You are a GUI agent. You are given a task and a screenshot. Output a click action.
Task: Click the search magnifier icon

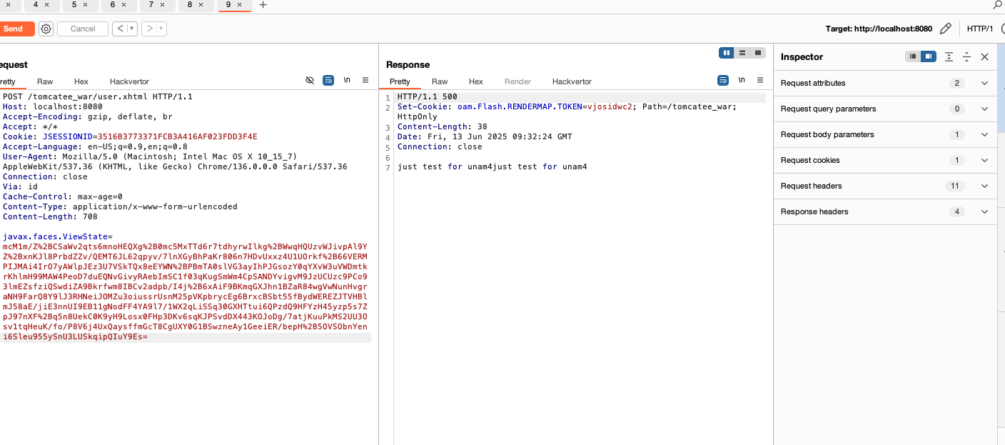point(997,5)
